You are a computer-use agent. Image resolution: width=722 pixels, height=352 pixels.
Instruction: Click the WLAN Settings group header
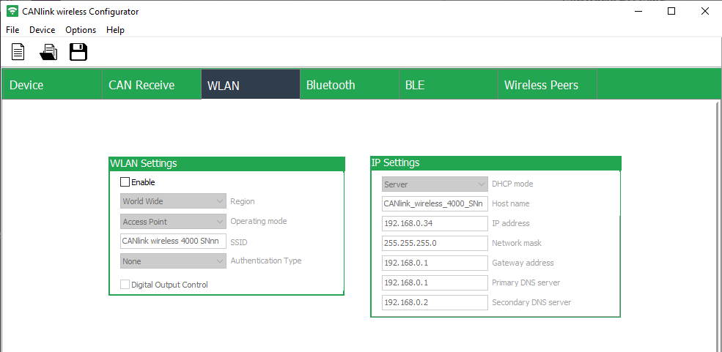tap(226, 163)
